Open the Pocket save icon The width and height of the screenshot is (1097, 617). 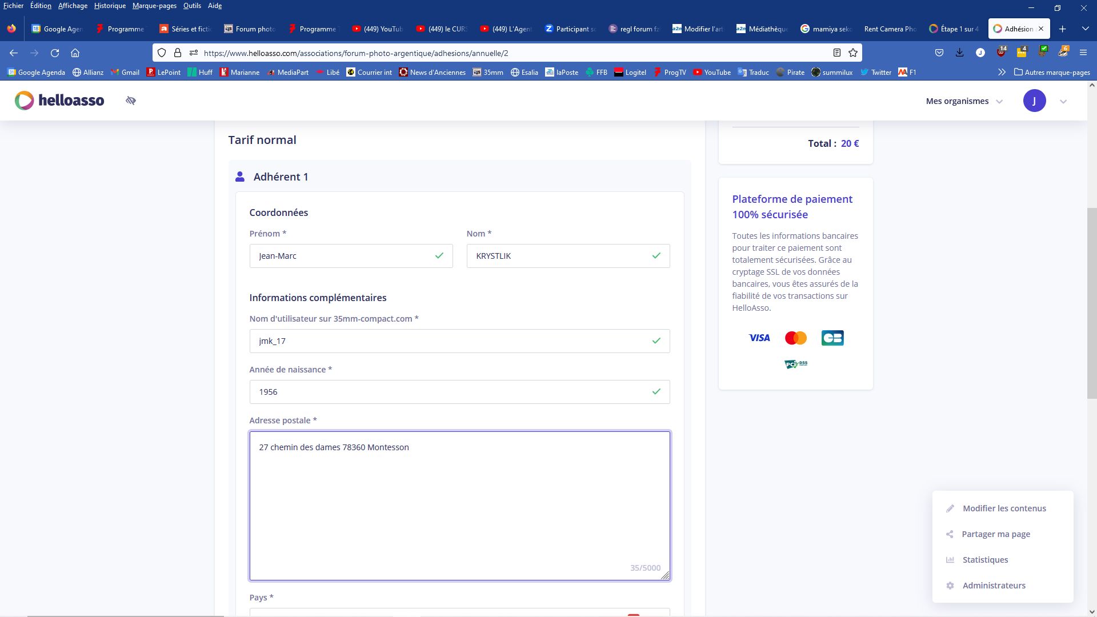[x=939, y=53]
